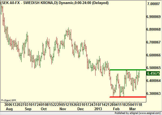
Task: Click the Dec month label
Action: point(81,109)
